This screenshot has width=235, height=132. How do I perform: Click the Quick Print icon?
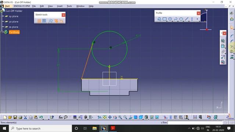coord(20,117)
